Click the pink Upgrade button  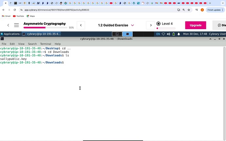tap(196, 25)
